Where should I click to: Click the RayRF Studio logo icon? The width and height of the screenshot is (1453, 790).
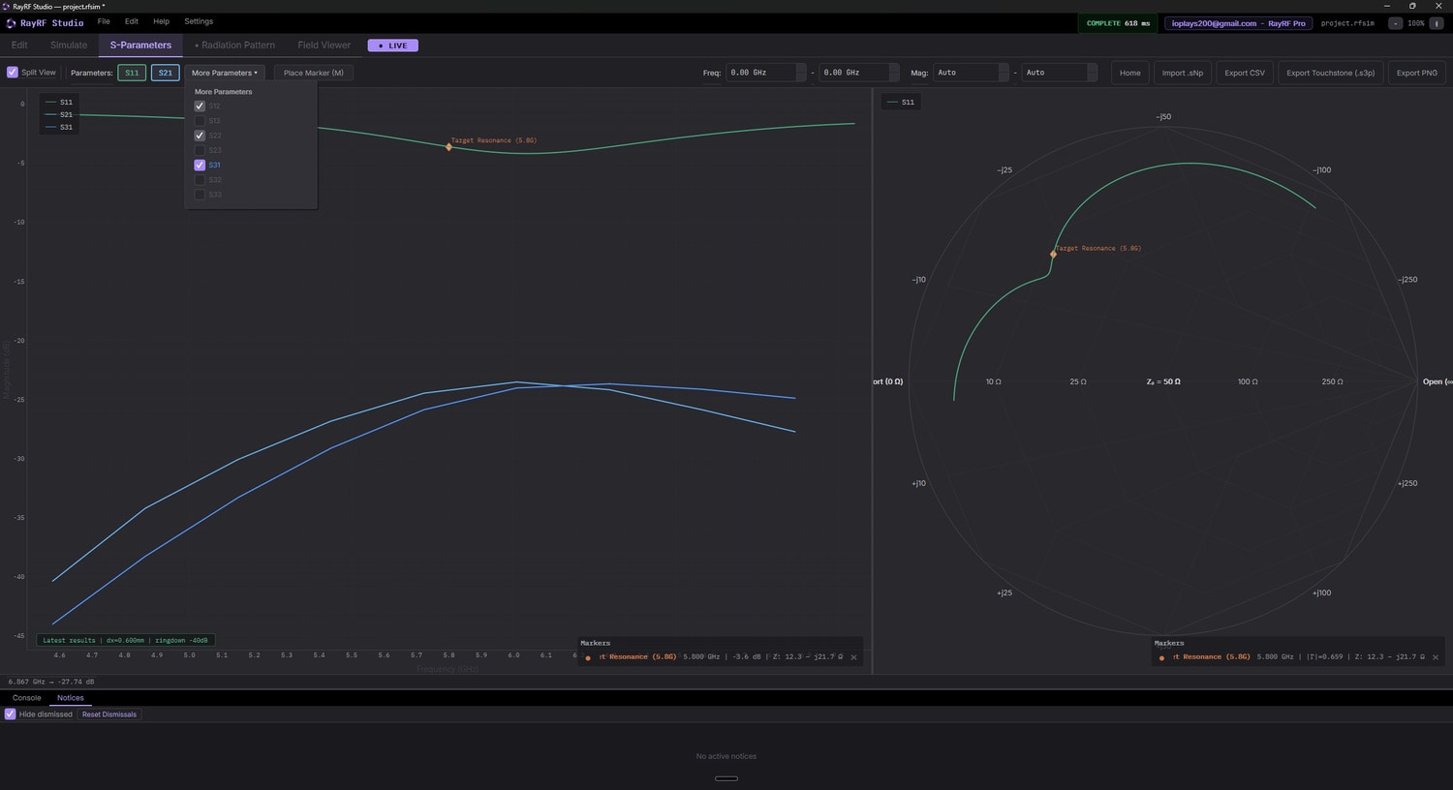(11, 23)
